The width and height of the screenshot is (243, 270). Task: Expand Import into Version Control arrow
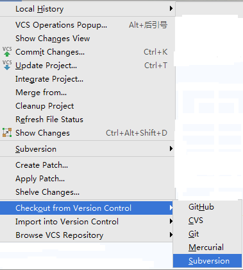point(171,221)
